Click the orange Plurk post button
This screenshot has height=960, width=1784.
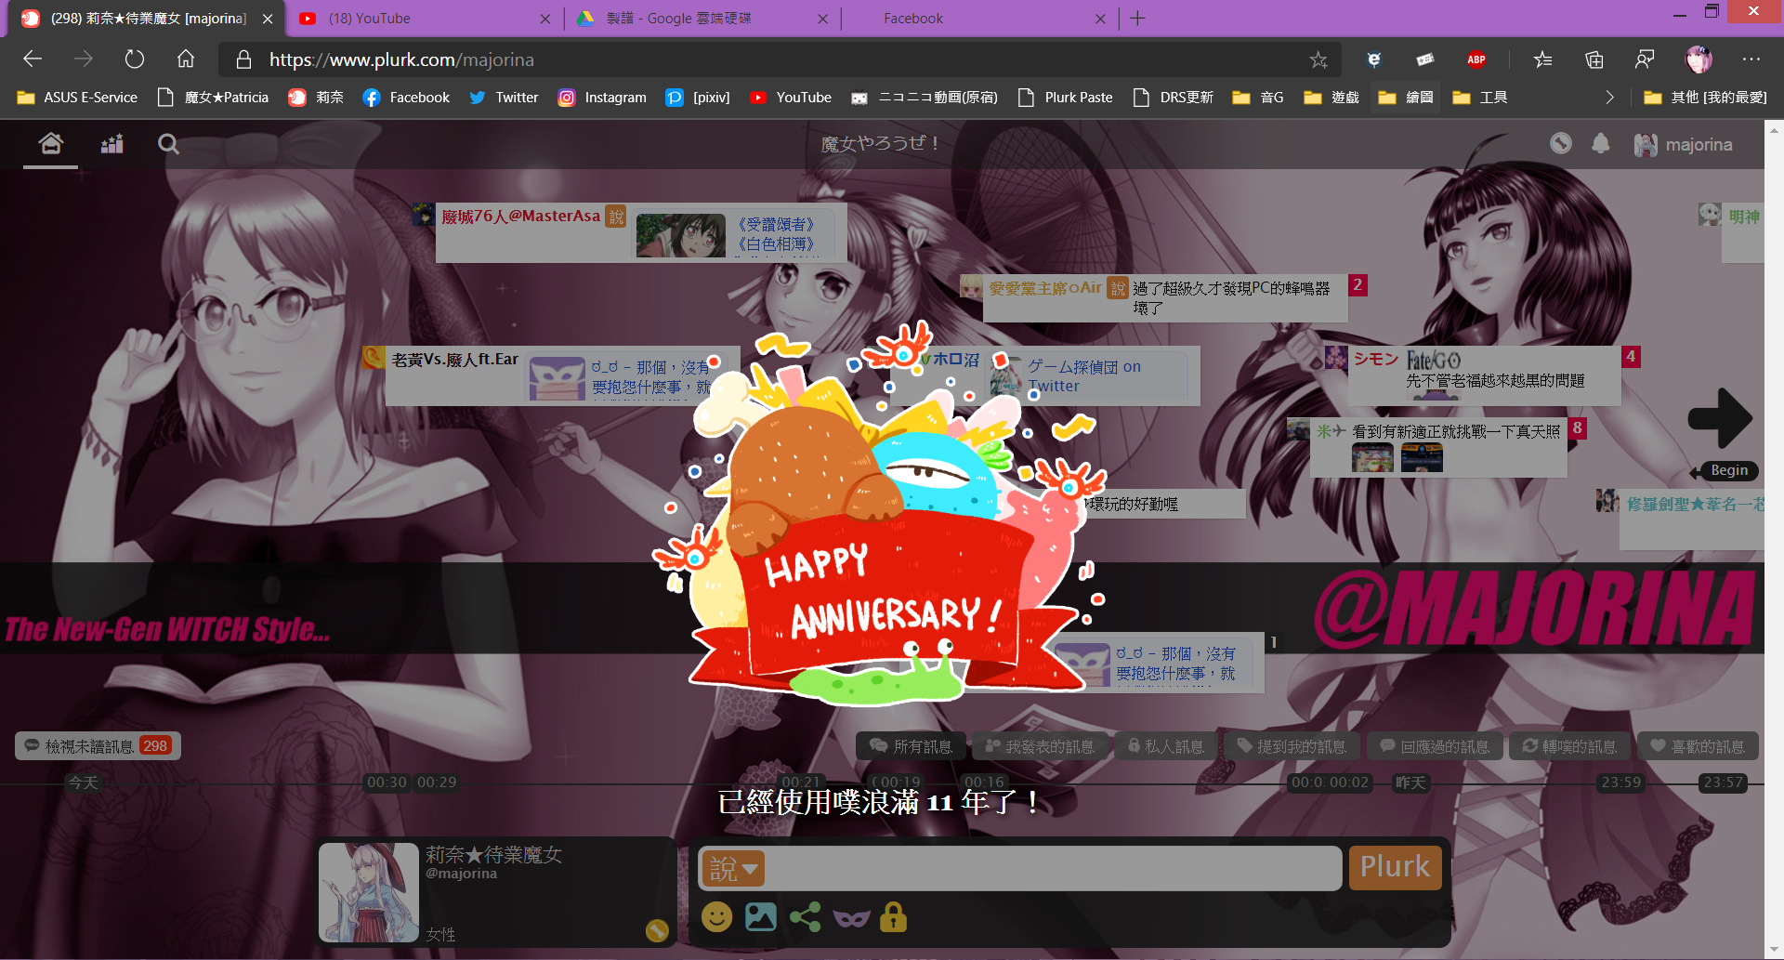point(1395,867)
